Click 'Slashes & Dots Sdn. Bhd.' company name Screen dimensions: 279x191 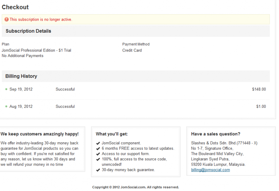point(213,143)
